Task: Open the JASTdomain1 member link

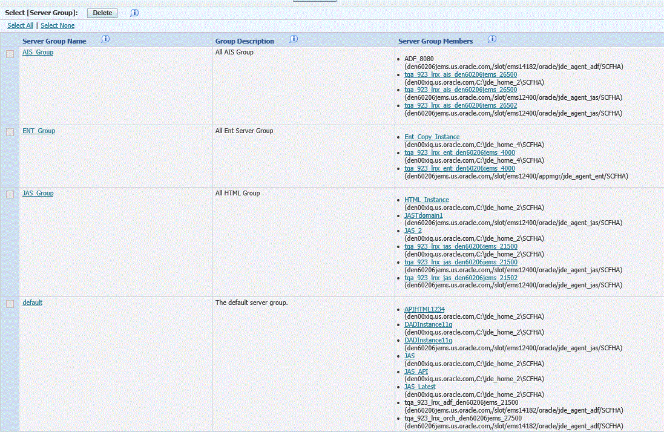Action: pyautogui.click(x=424, y=215)
